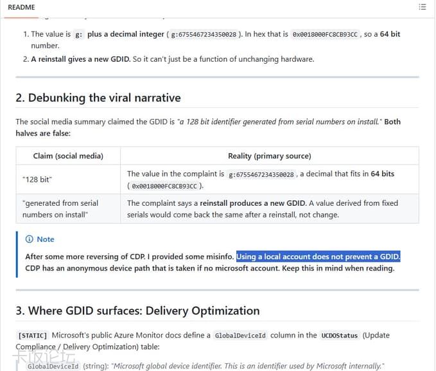The image size is (436, 371).
Task: Select the README tab
Action: click(x=21, y=8)
